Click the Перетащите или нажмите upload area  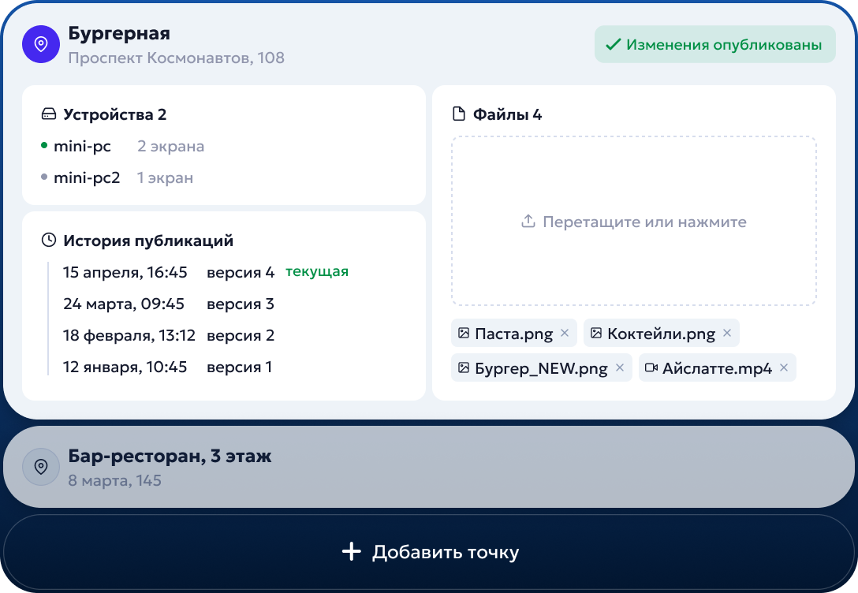(634, 221)
